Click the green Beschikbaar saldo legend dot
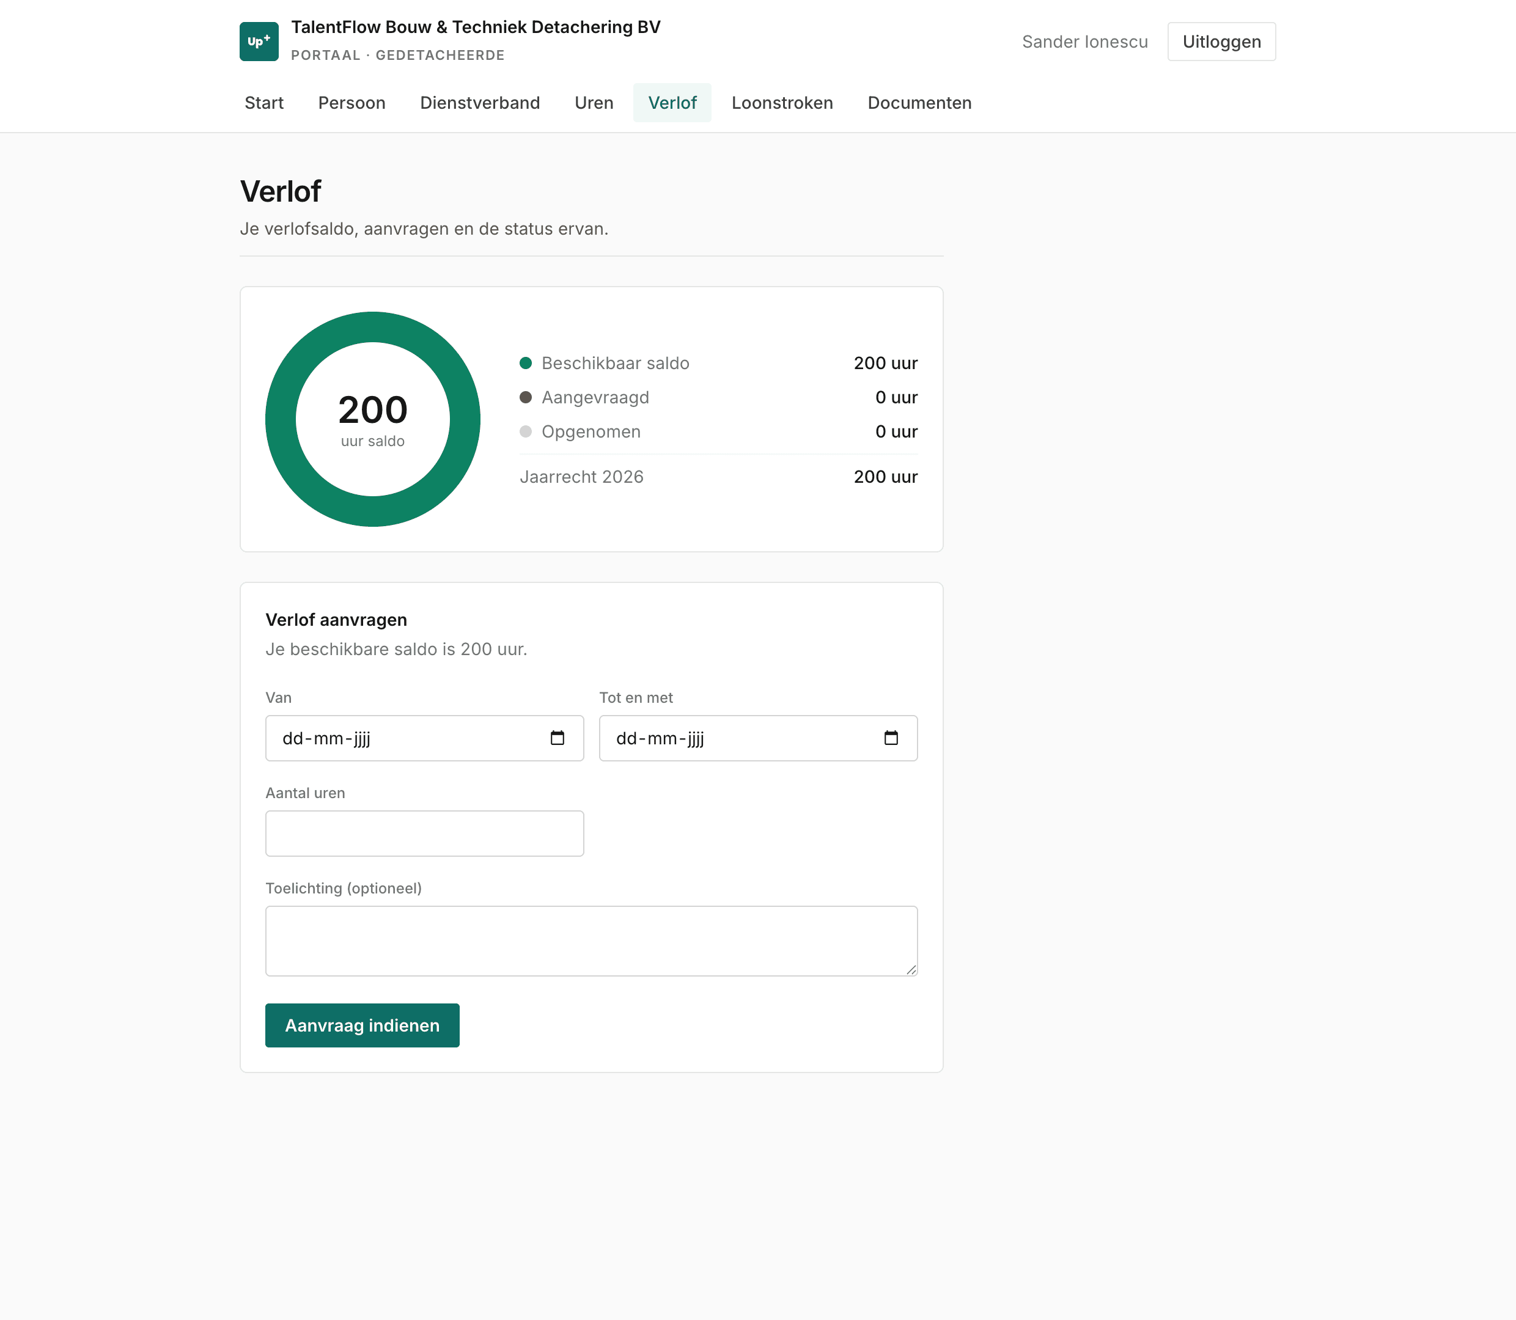The height and width of the screenshot is (1320, 1516). [525, 363]
